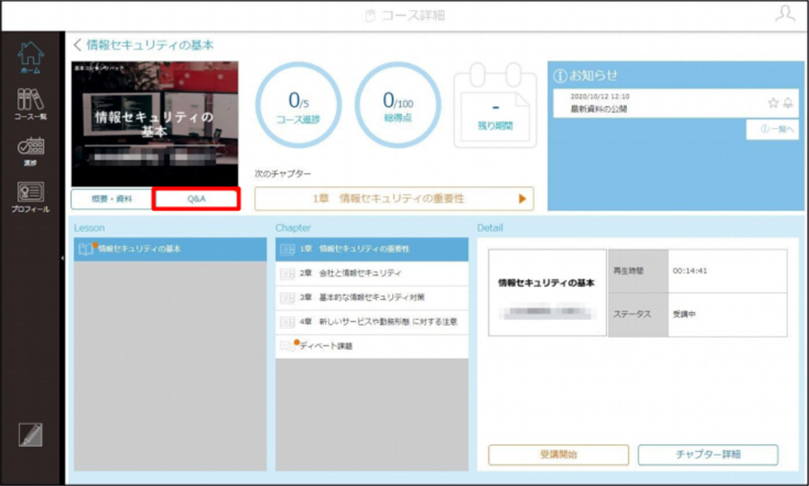Switch to the Q&A tab
The height and width of the screenshot is (486, 809).
click(x=196, y=199)
